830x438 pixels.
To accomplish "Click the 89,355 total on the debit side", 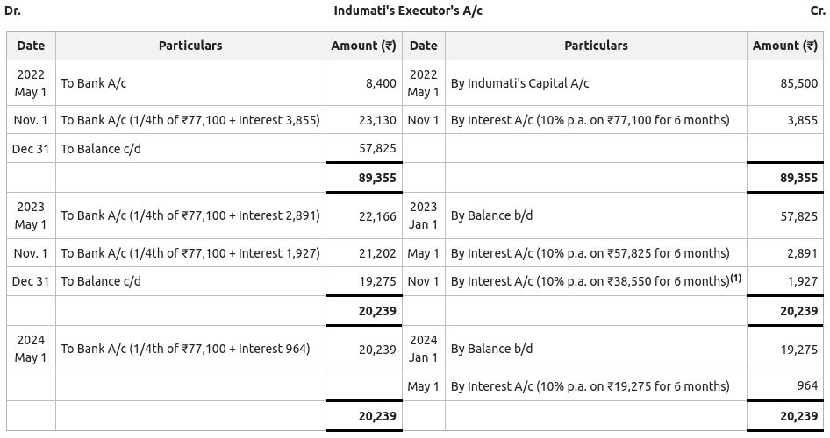I will pyautogui.click(x=377, y=178).
